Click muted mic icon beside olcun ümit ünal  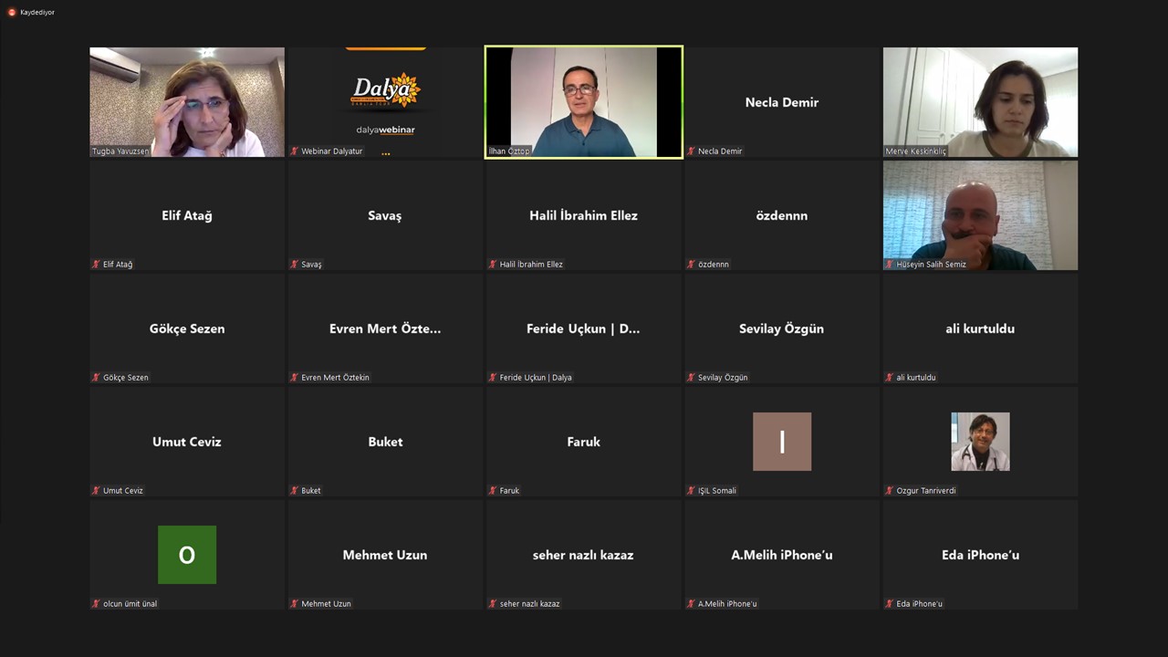(x=96, y=604)
